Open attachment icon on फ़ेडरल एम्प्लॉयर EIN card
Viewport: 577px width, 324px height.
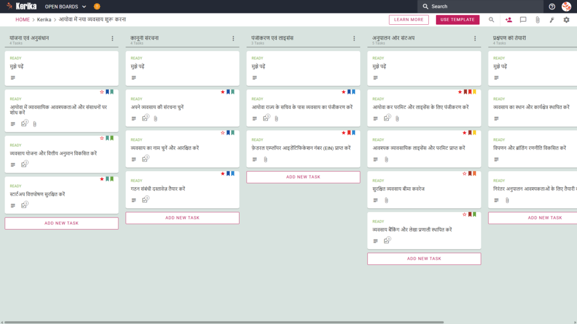(265, 159)
